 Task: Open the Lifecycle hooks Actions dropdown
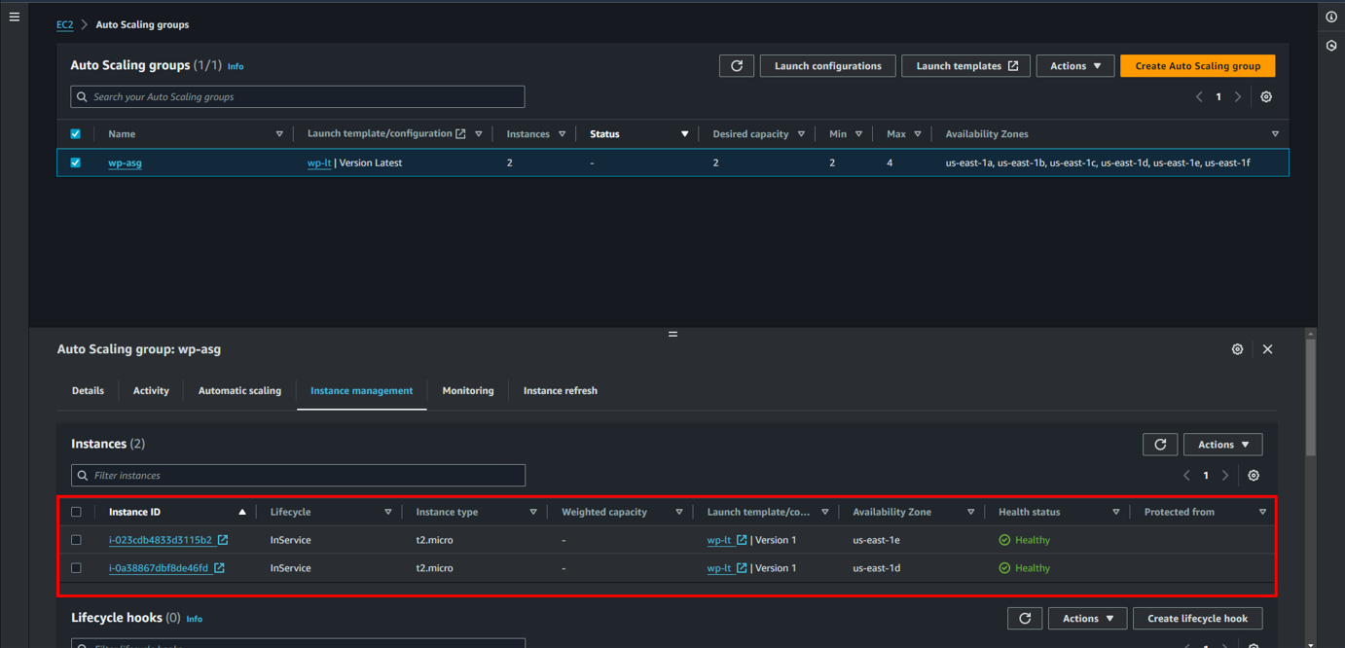click(1087, 619)
